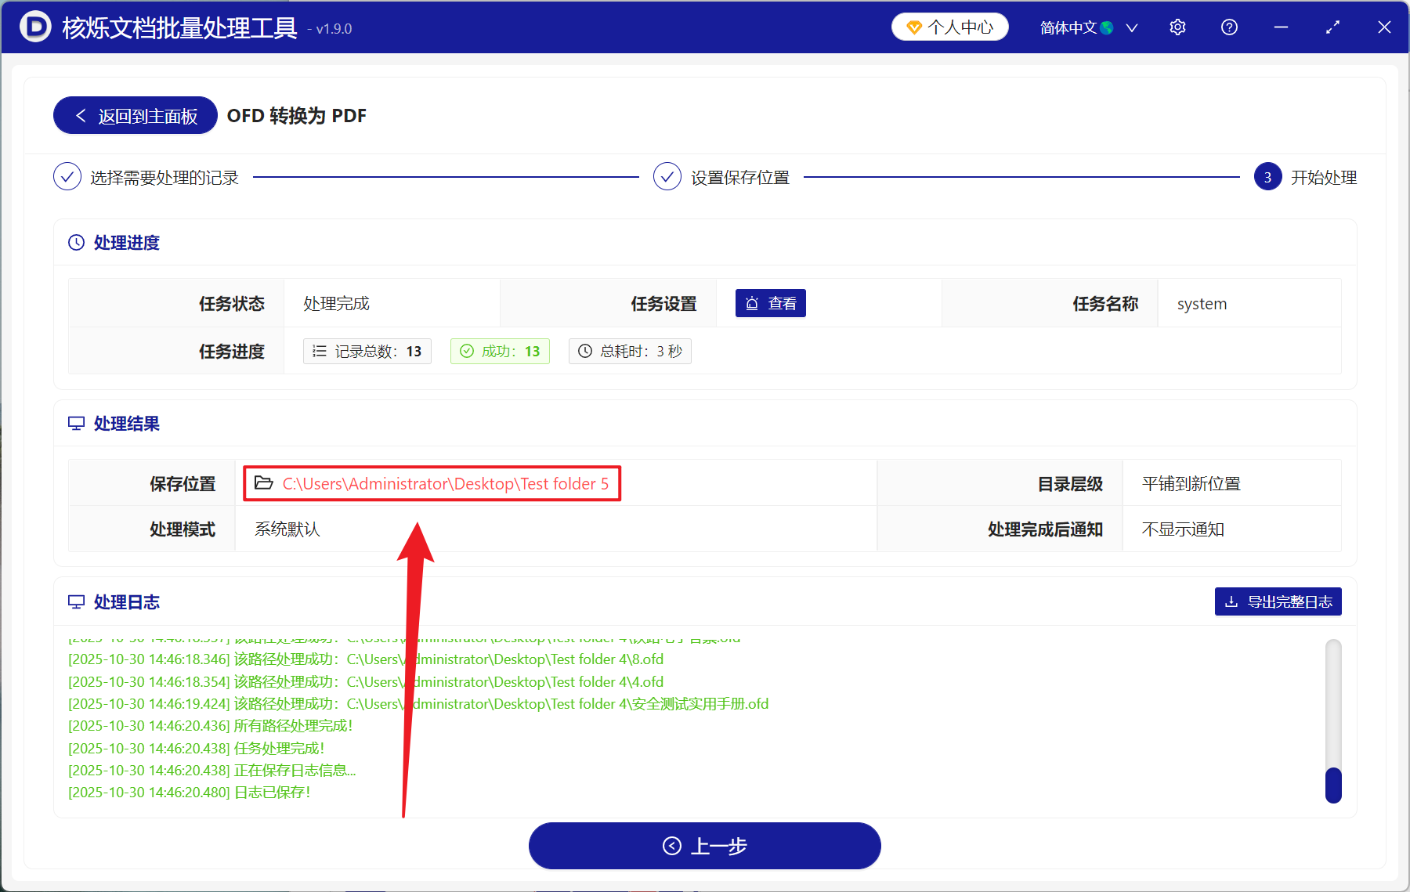Image resolution: width=1410 pixels, height=892 pixels.
Task: Open settings via the gear icon
Action: point(1177,27)
